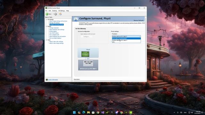
Task: Click the Configure Surround header icon
Action: coord(76,19)
